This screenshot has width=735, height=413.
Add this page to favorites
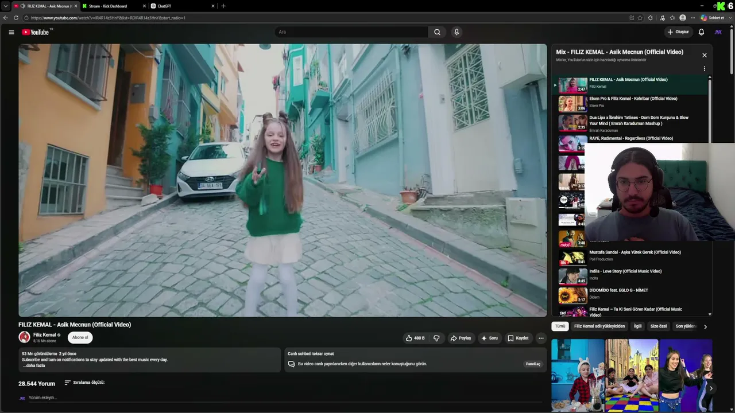[x=640, y=18]
